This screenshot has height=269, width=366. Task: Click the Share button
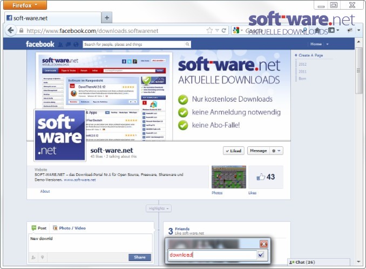click(x=140, y=257)
